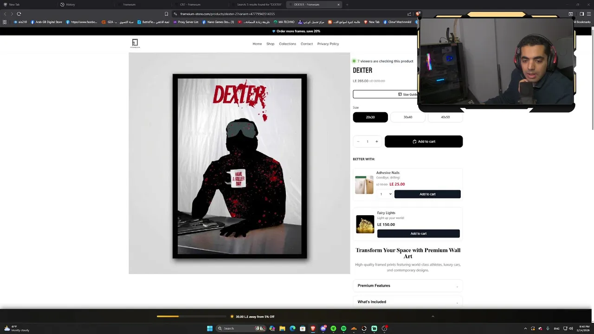594x334 pixels.
Task: Reload the page with browser refresh icon
Action: [x=19, y=14]
